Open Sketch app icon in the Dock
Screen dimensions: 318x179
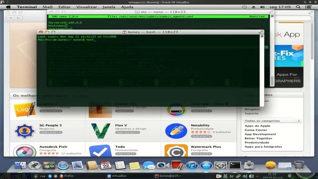pos(270,166)
